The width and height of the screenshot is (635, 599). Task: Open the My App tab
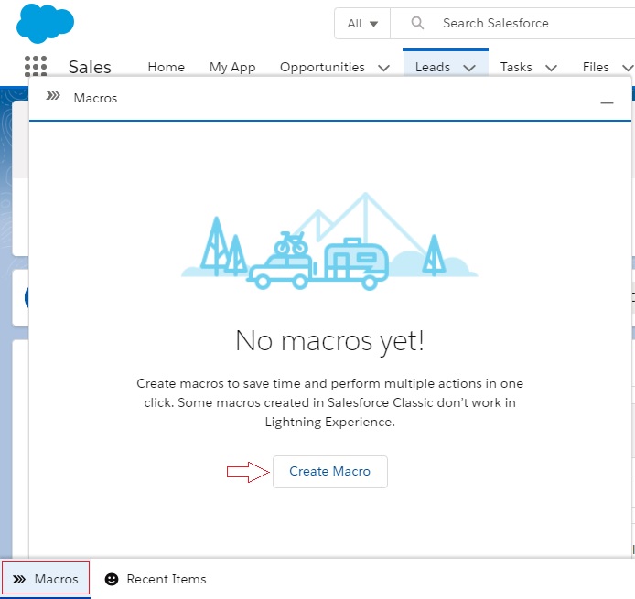tap(232, 67)
